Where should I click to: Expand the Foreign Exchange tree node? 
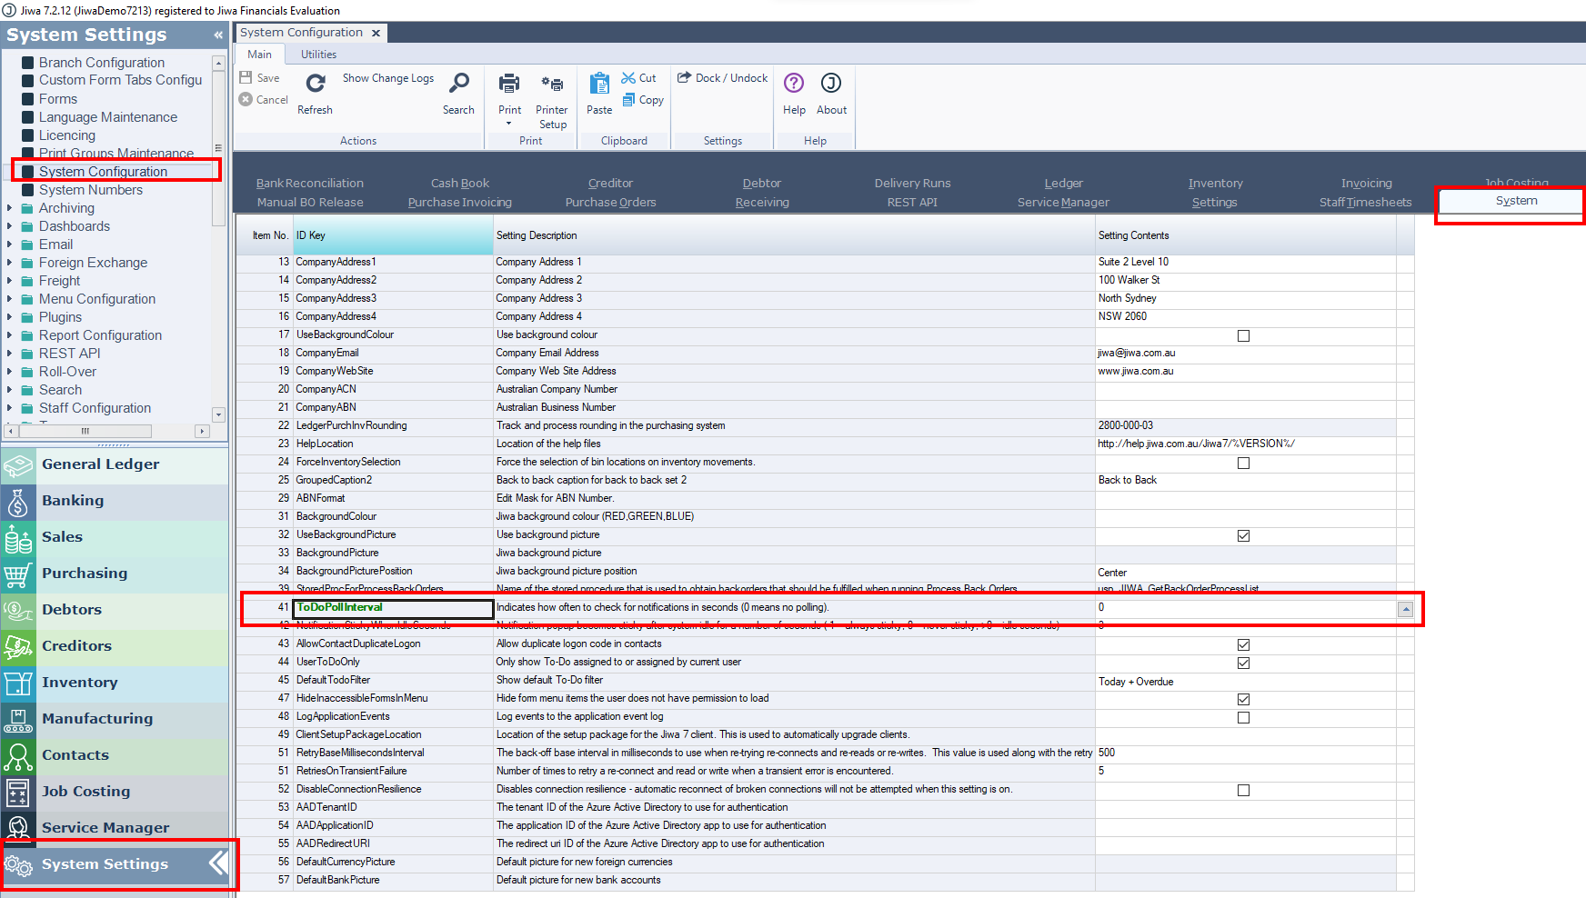point(10,263)
